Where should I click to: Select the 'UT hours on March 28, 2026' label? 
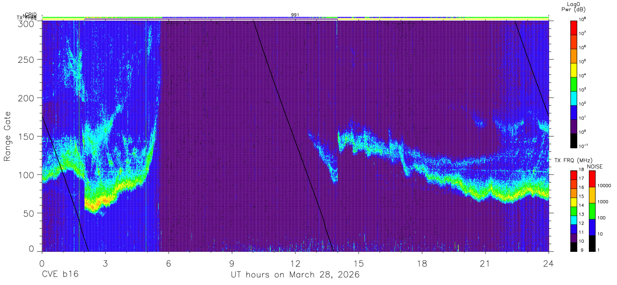[295, 275]
